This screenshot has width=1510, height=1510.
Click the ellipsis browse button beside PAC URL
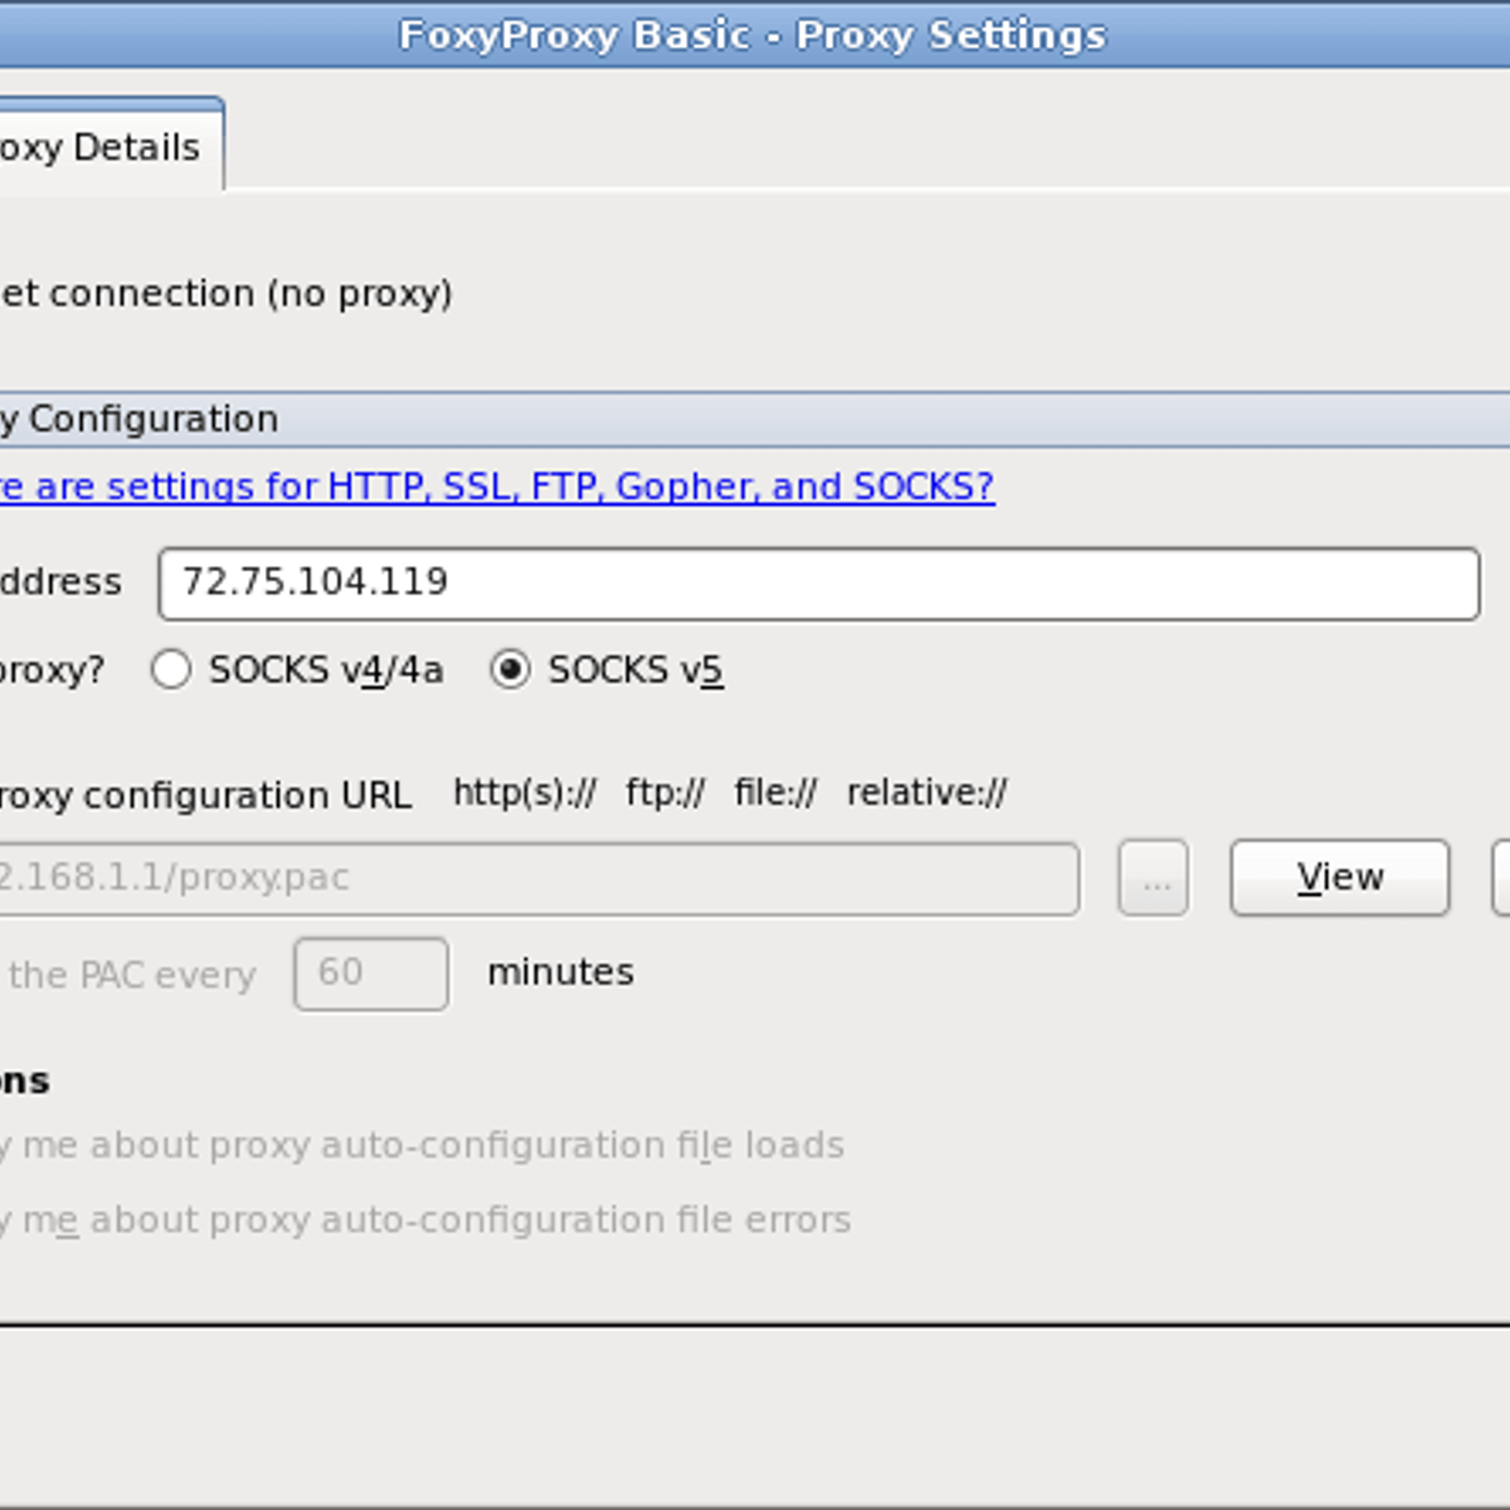point(1152,879)
